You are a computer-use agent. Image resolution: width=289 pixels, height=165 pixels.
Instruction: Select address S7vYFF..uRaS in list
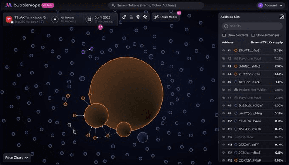coord(249,51)
